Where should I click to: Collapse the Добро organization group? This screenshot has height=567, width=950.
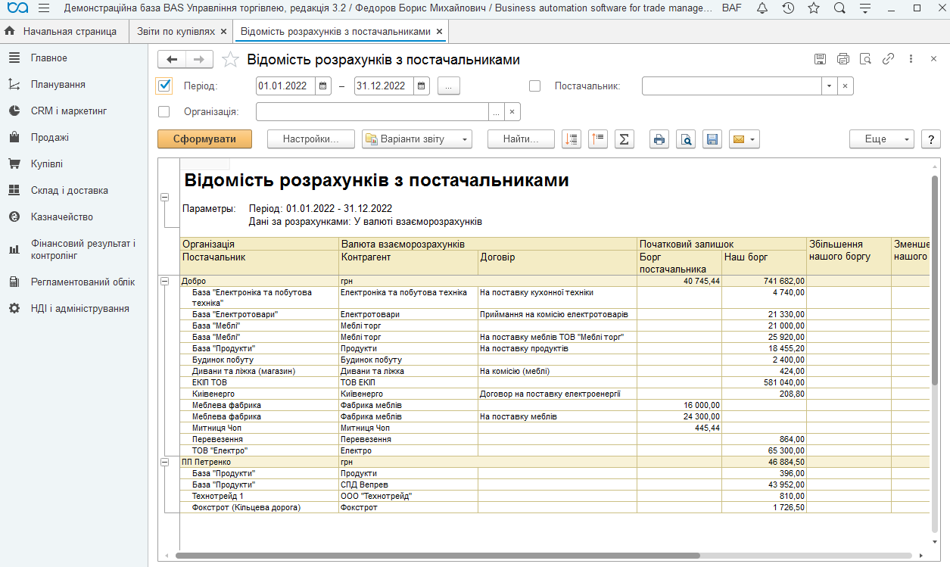tap(164, 281)
